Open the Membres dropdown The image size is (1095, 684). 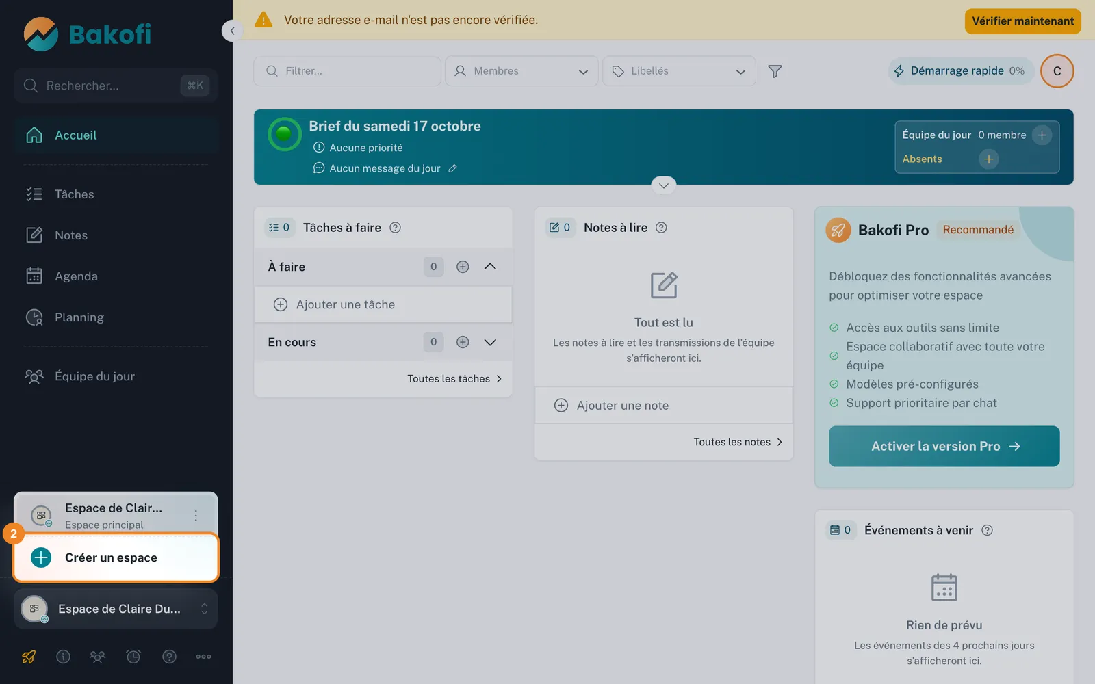click(521, 71)
